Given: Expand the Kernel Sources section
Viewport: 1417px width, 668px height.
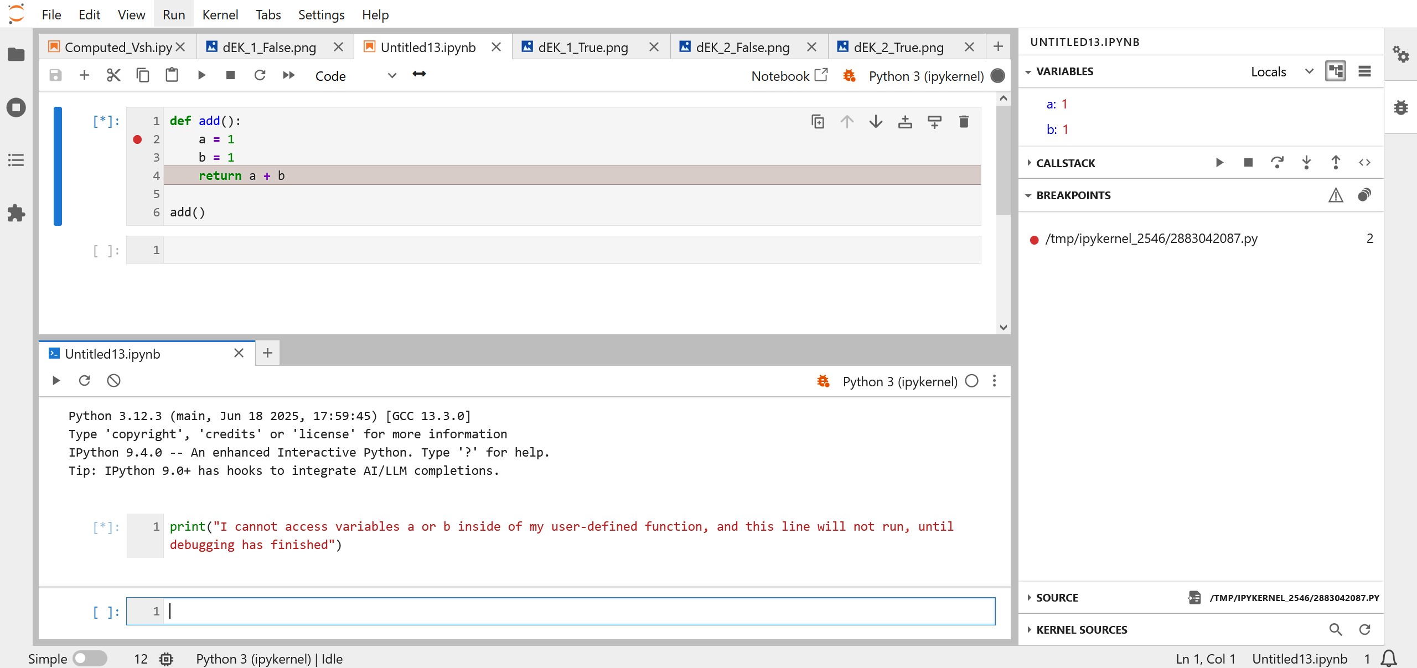Looking at the screenshot, I should [x=1081, y=630].
